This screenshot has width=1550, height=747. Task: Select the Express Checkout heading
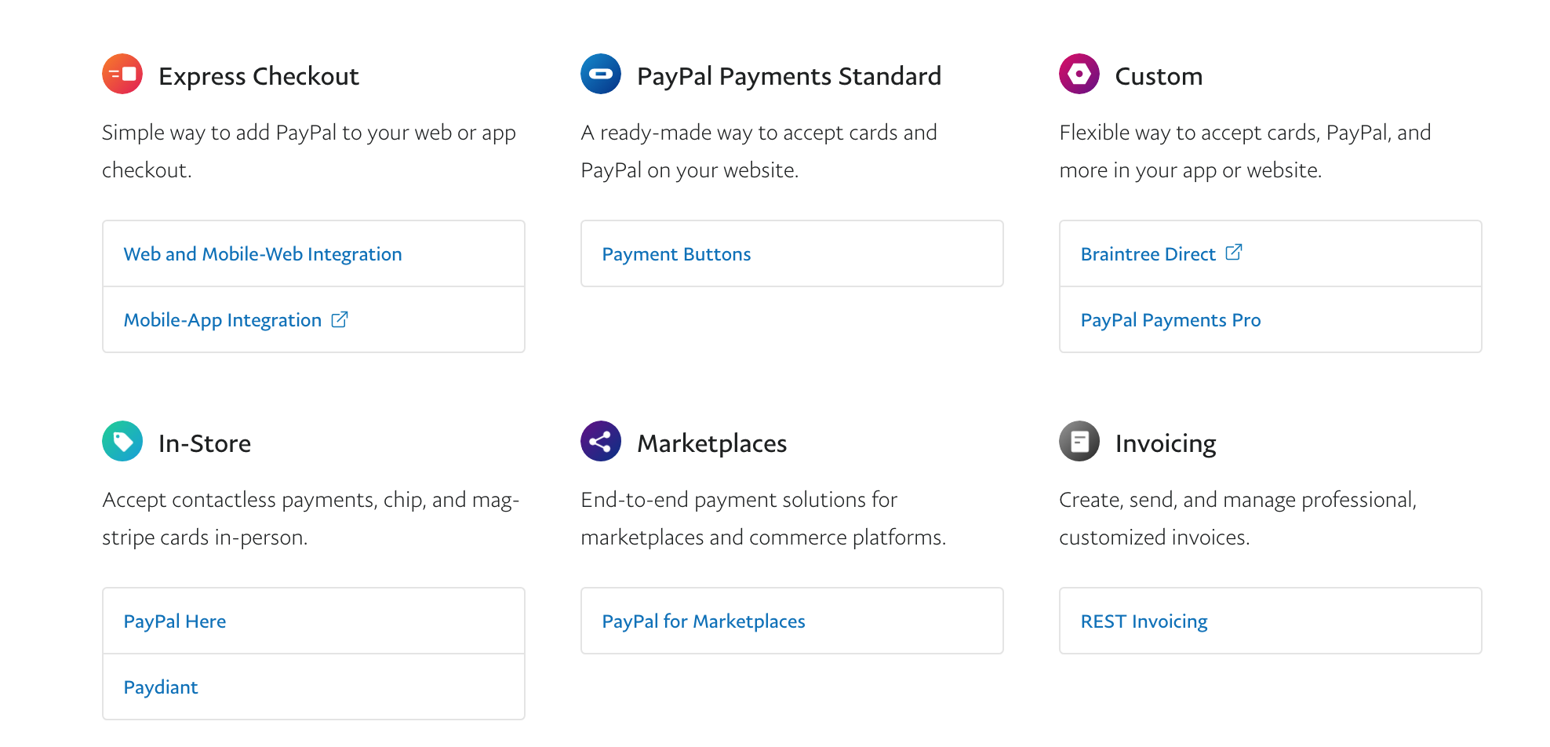[x=260, y=75]
